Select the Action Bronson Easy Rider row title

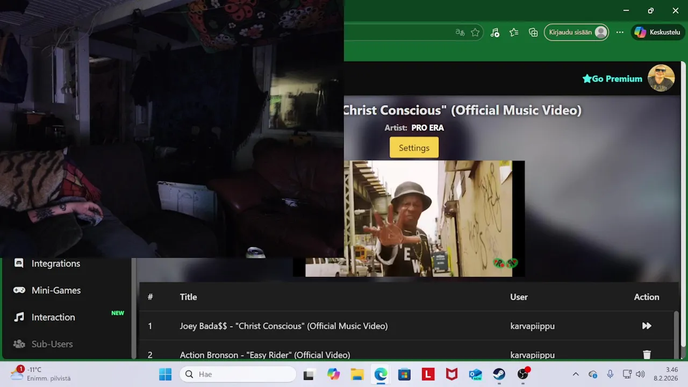coord(265,355)
